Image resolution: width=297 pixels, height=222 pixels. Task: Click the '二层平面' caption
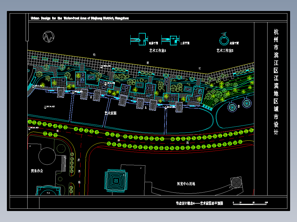tap(185, 43)
